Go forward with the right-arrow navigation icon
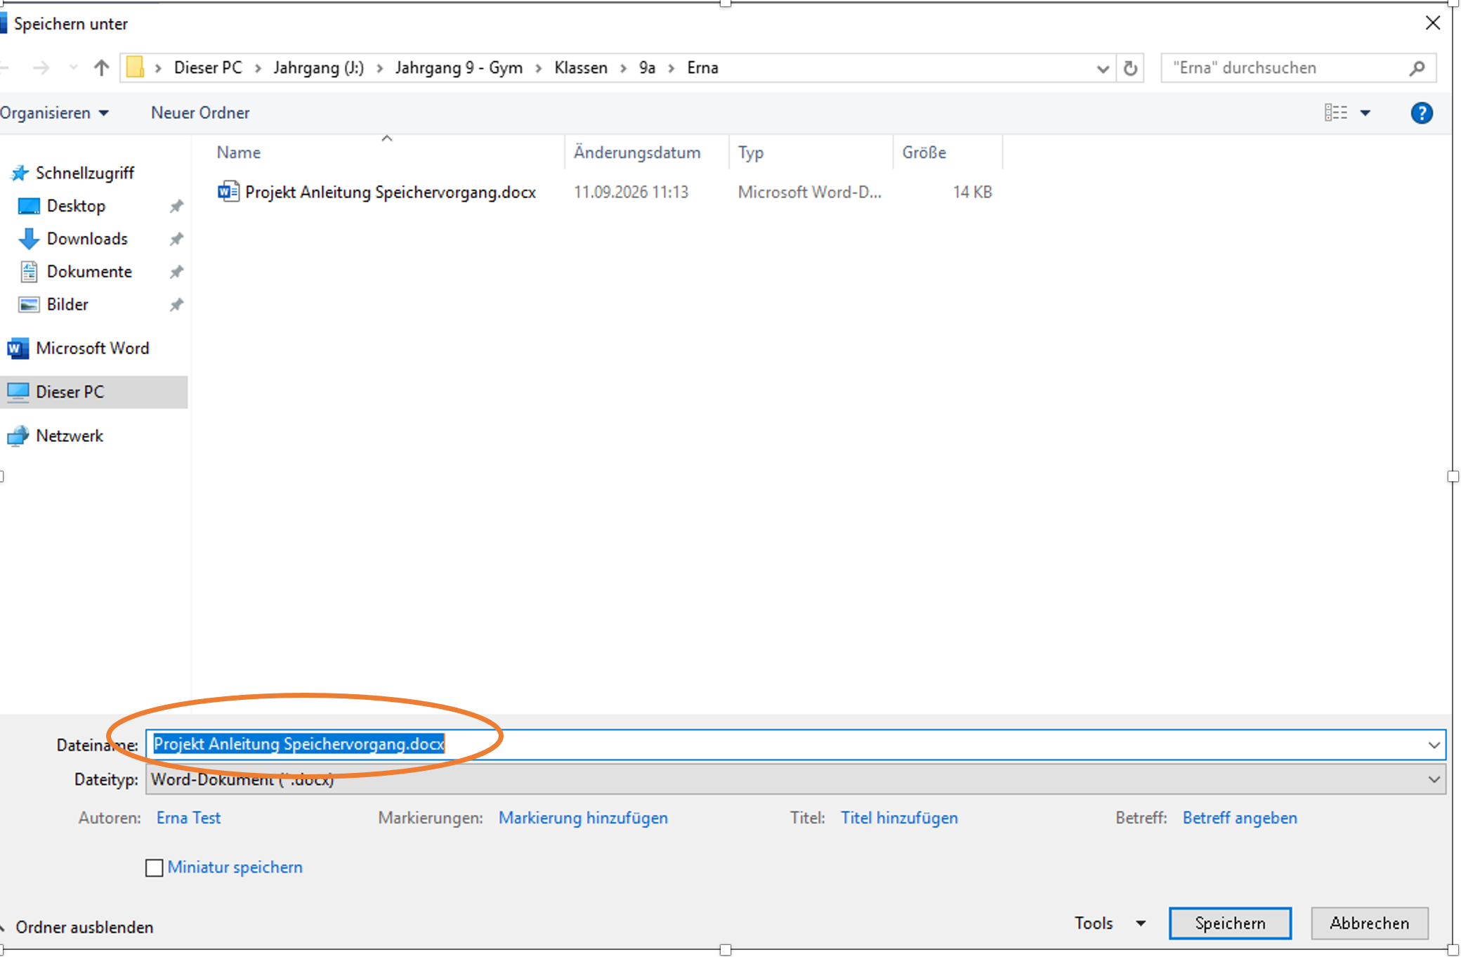The height and width of the screenshot is (957, 1461). [41, 68]
